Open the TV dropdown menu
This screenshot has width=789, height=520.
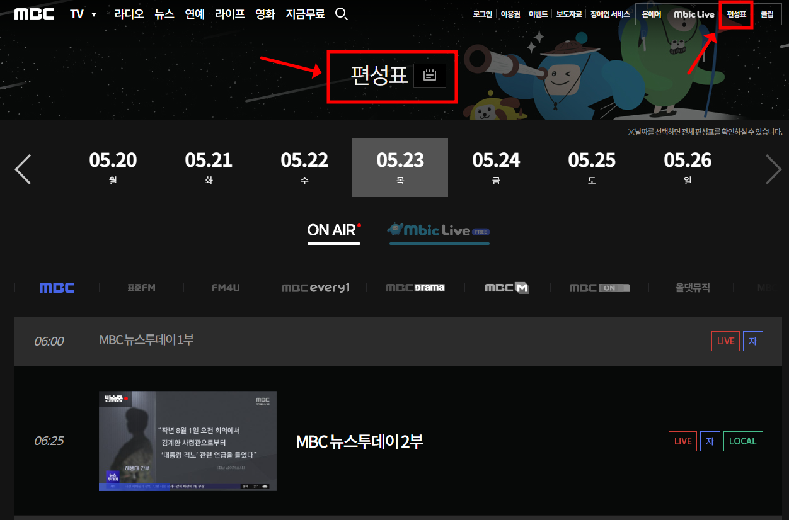pyautogui.click(x=83, y=14)
